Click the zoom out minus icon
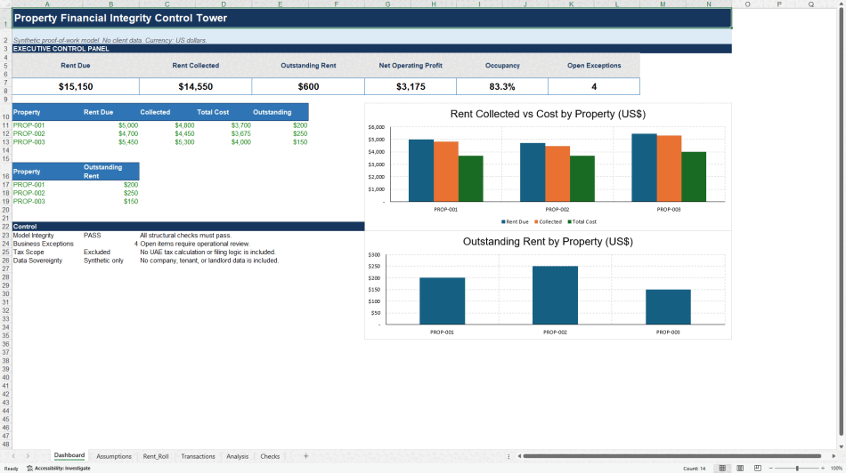This screenshot has width=846, height=473. (771, 469)
